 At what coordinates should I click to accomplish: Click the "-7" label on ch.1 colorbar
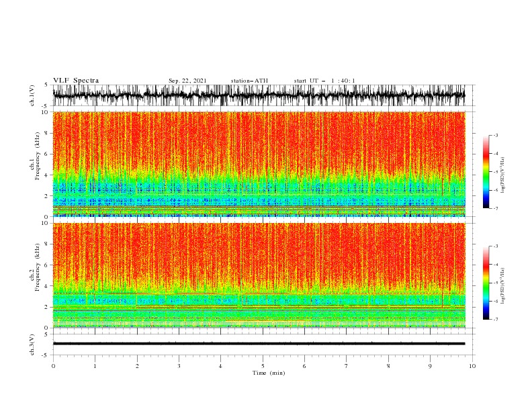coord(495,208)
